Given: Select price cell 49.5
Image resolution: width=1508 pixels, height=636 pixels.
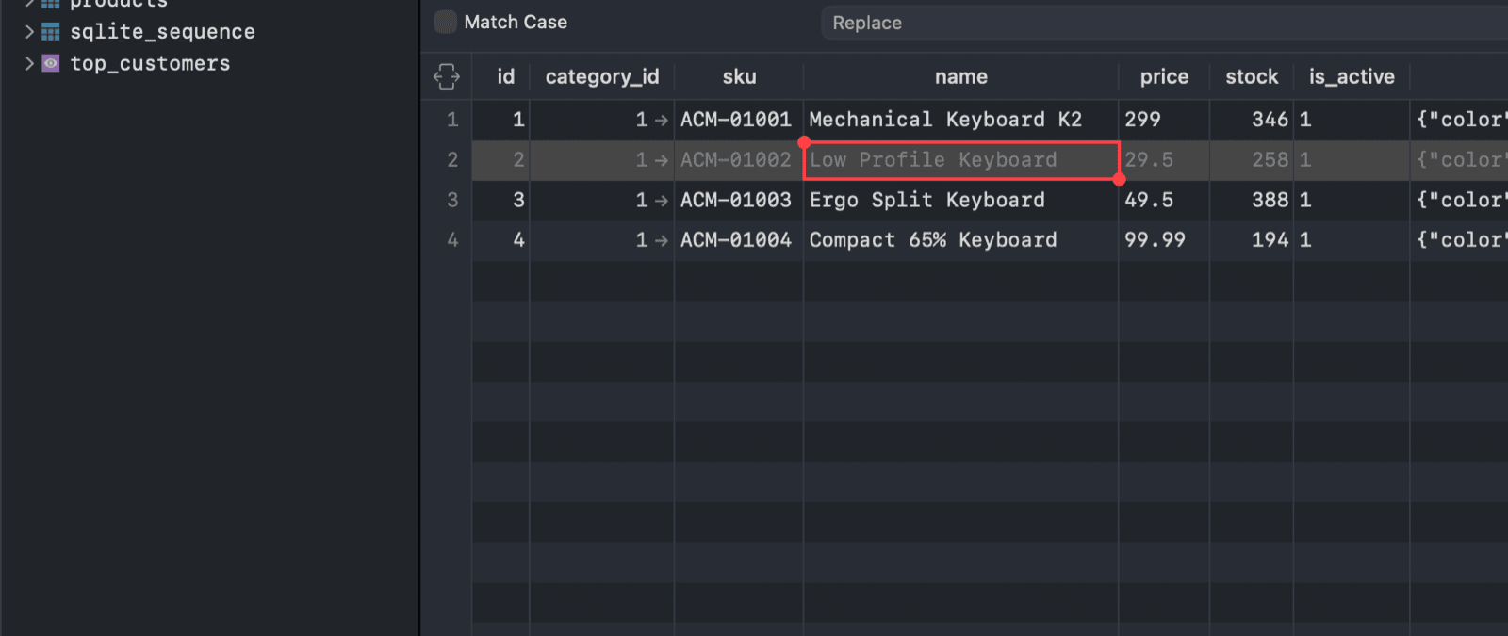Looking at the screenshot, I should (1164, 200).
